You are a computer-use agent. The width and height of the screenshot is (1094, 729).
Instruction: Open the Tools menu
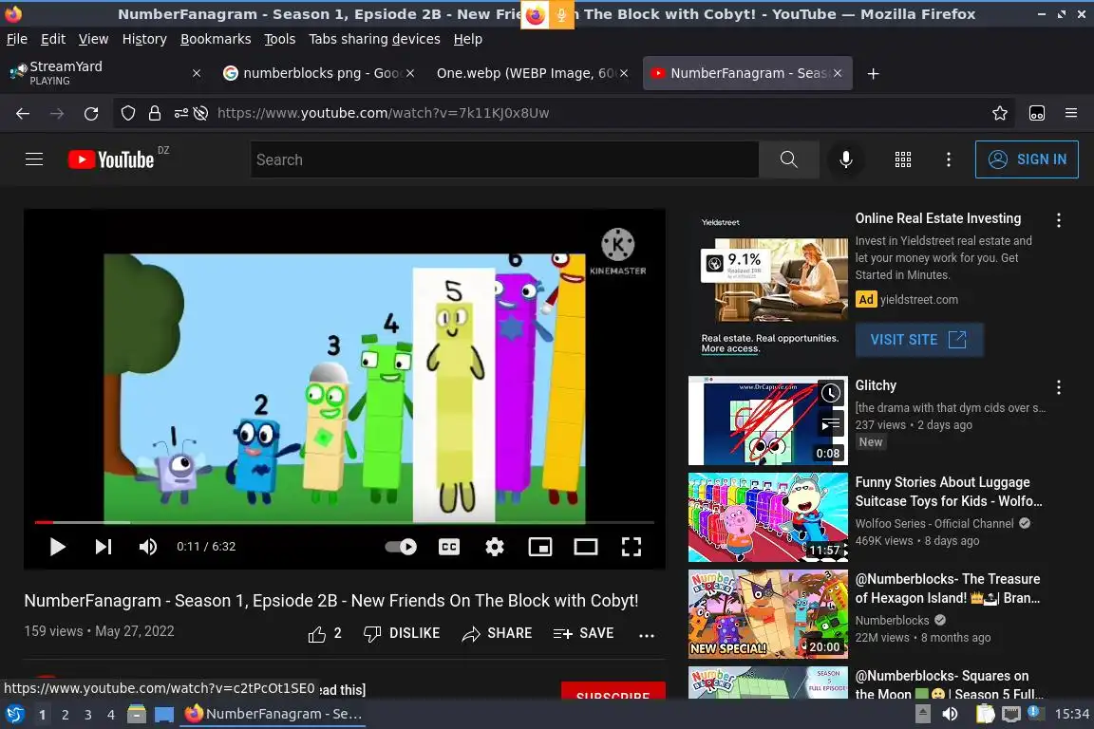[280, 39]
